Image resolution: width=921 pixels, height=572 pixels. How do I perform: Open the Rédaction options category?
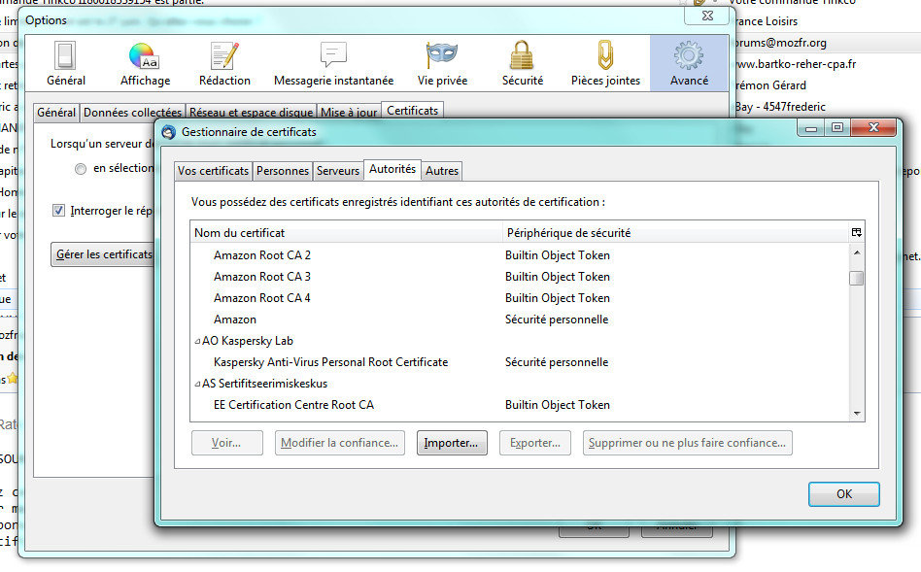[x=224, y=63]
